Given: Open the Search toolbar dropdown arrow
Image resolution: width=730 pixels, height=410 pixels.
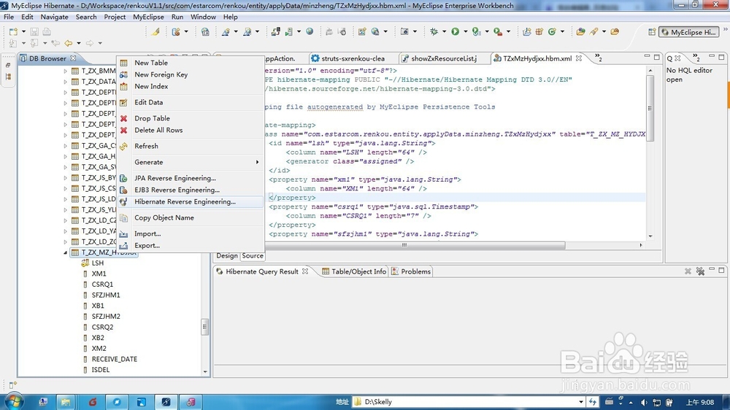Looking at the screenshot, I should (604, 31).
